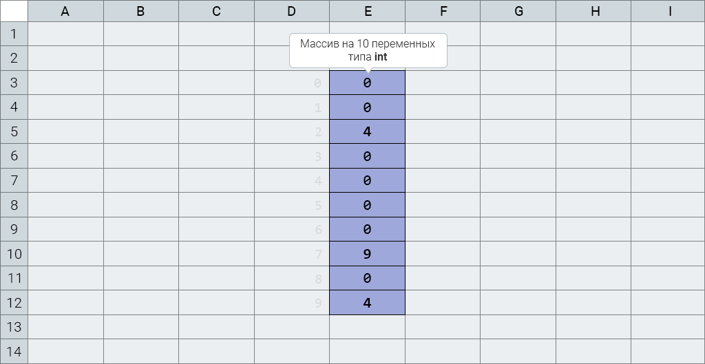Click empty cell C10
This screenshot has width=705, height=364.
(x=216, y=254)
